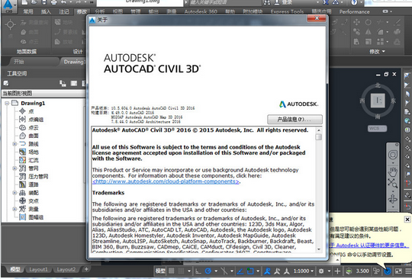Screen dimensions: 412x279
Task: Expand the 装配 assemblies tree node
Action: click(14, 193)
